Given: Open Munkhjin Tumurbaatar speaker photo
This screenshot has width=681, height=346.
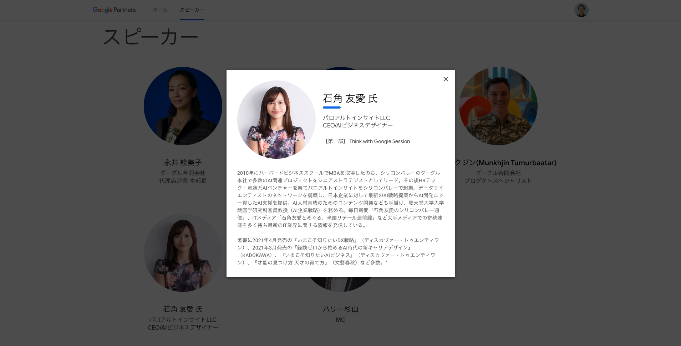Looking at the screenshot, I should 498,106.
